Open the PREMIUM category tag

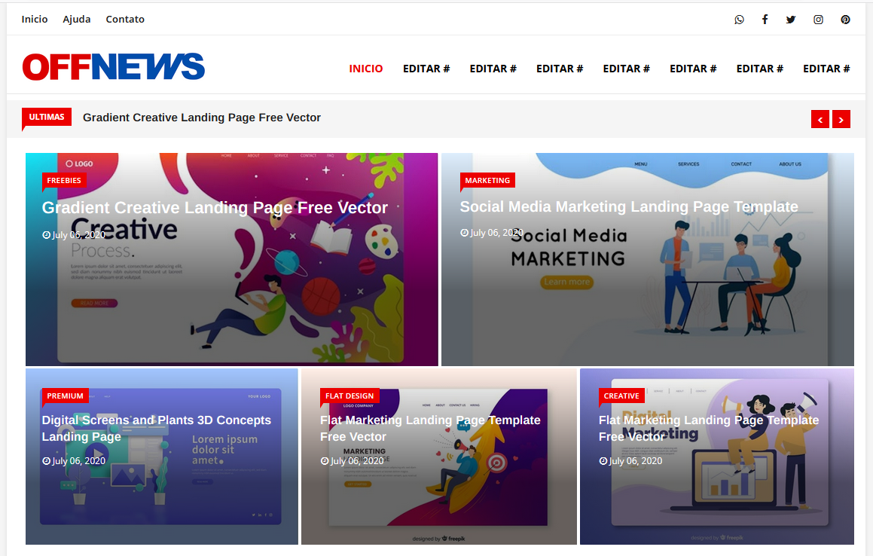pos(65,396)
